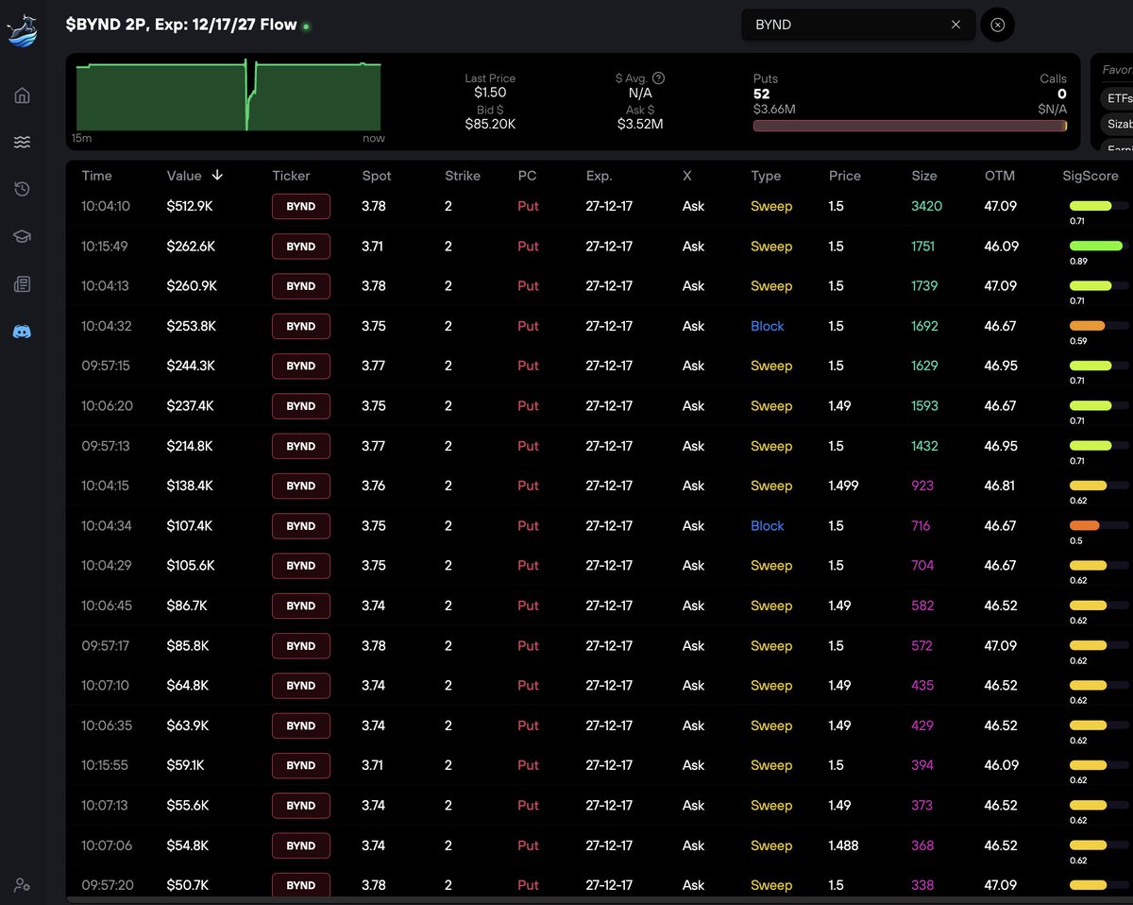This screenshot has height=905, width=1133.
Task: Click the value $85.8K
Action: tap(188, 645)
